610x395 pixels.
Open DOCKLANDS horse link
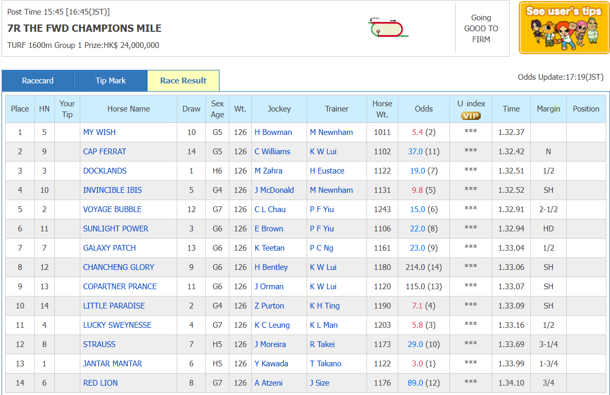click(105, 171)
